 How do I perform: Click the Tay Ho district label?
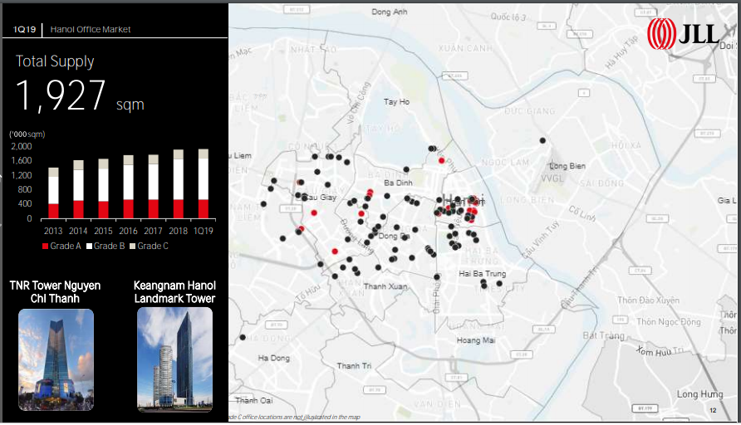(396, 102)
